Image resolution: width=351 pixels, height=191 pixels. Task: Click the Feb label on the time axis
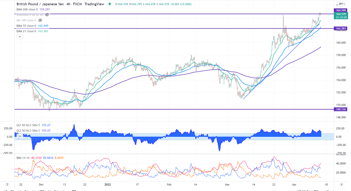tap(169, 184)
